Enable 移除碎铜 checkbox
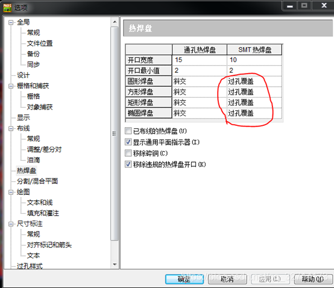The width and height of the screenshot is (334, 288). click(x=128, y=153)
